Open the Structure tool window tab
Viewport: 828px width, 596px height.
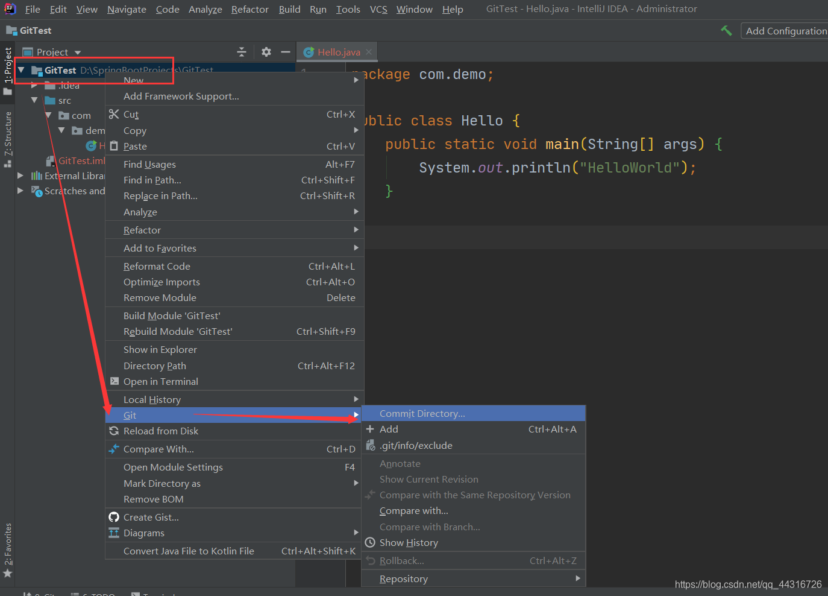click(x=7, y=138)
